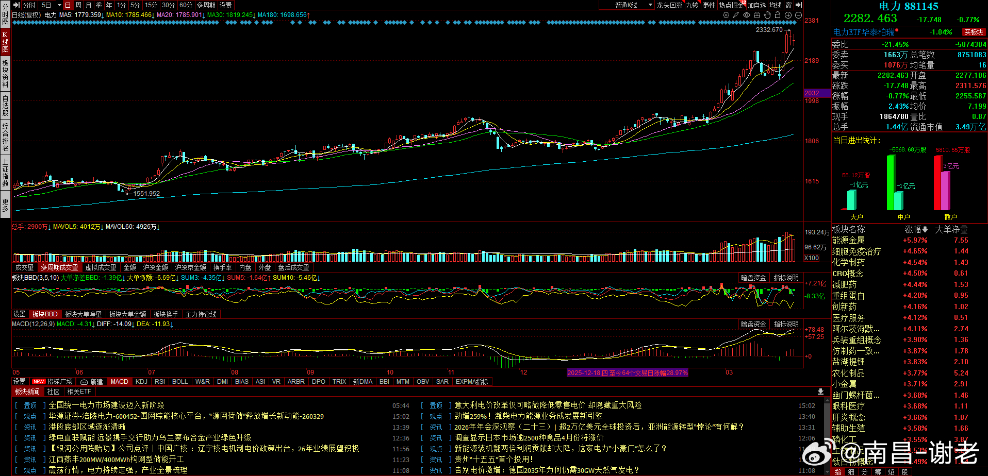Switch to 年 yearly period

pos(109,5)
